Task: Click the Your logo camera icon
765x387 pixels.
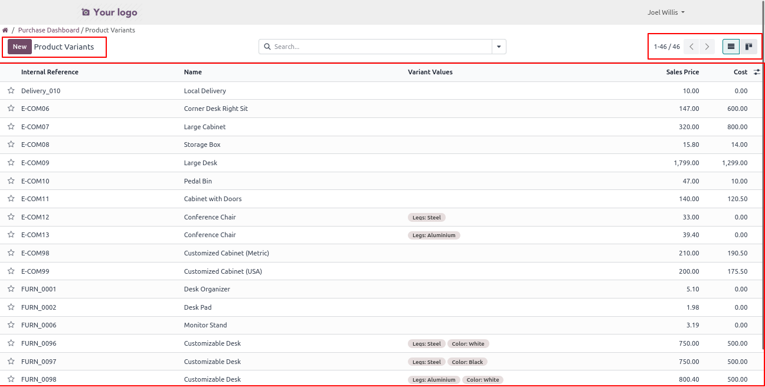Action: pos(86,12)
